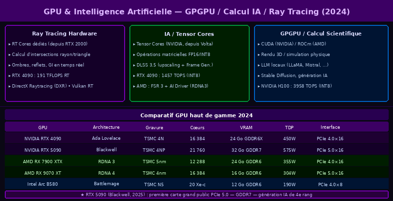Click 'CUDA (NVIDIA) / ROCm (AMD)' bullet
Screen dimensions: 393x201
(293, 44)
